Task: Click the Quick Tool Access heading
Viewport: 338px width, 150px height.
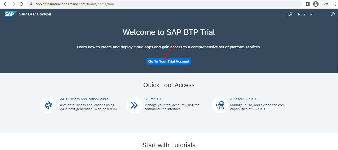Action: [169, 85]
